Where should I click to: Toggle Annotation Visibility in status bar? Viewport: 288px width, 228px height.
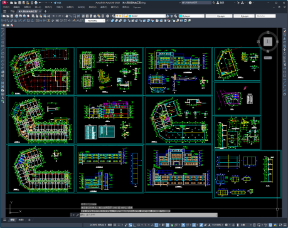[201, 225]
